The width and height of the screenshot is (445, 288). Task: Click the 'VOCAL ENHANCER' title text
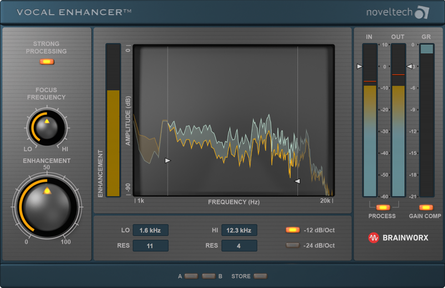click(x=74, y=12)
